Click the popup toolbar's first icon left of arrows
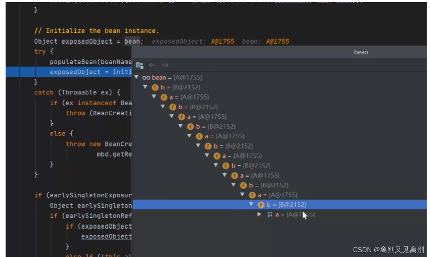The image size is (430, 257). click(x=140, y=65)
